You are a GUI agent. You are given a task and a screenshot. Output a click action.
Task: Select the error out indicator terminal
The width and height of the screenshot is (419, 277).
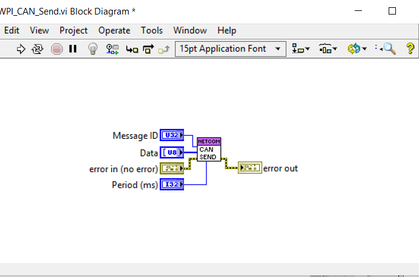point(250,168)
